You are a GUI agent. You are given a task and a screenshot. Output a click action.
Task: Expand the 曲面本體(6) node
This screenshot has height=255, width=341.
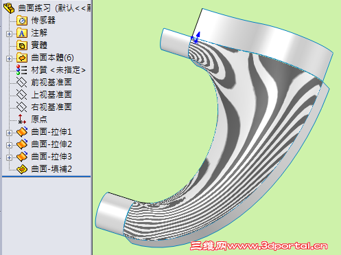pyautogui.click(x=9, y=58)
